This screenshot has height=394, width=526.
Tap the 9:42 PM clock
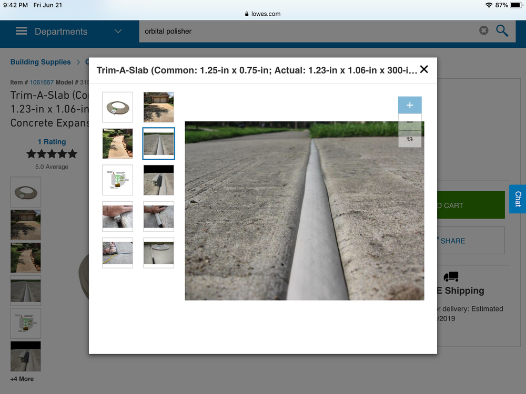point(15,5)
